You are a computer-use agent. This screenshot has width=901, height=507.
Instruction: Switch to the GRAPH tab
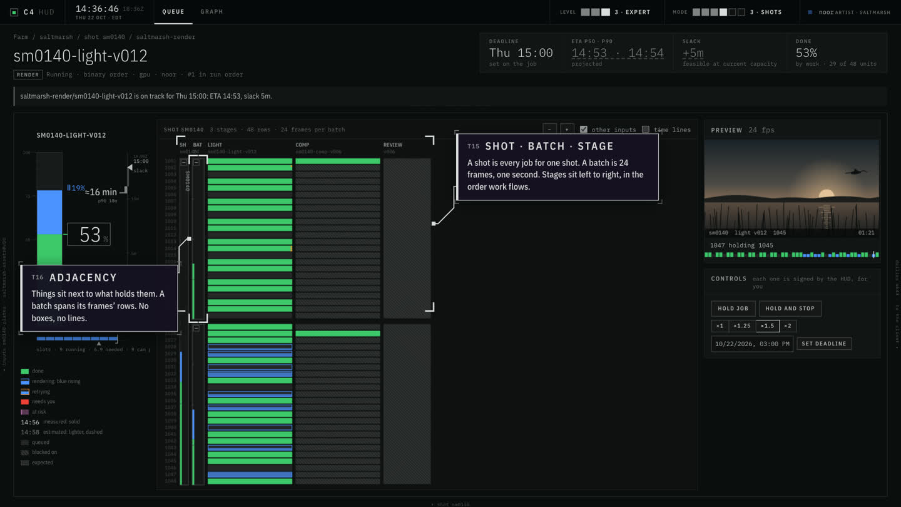click(211, 12)
